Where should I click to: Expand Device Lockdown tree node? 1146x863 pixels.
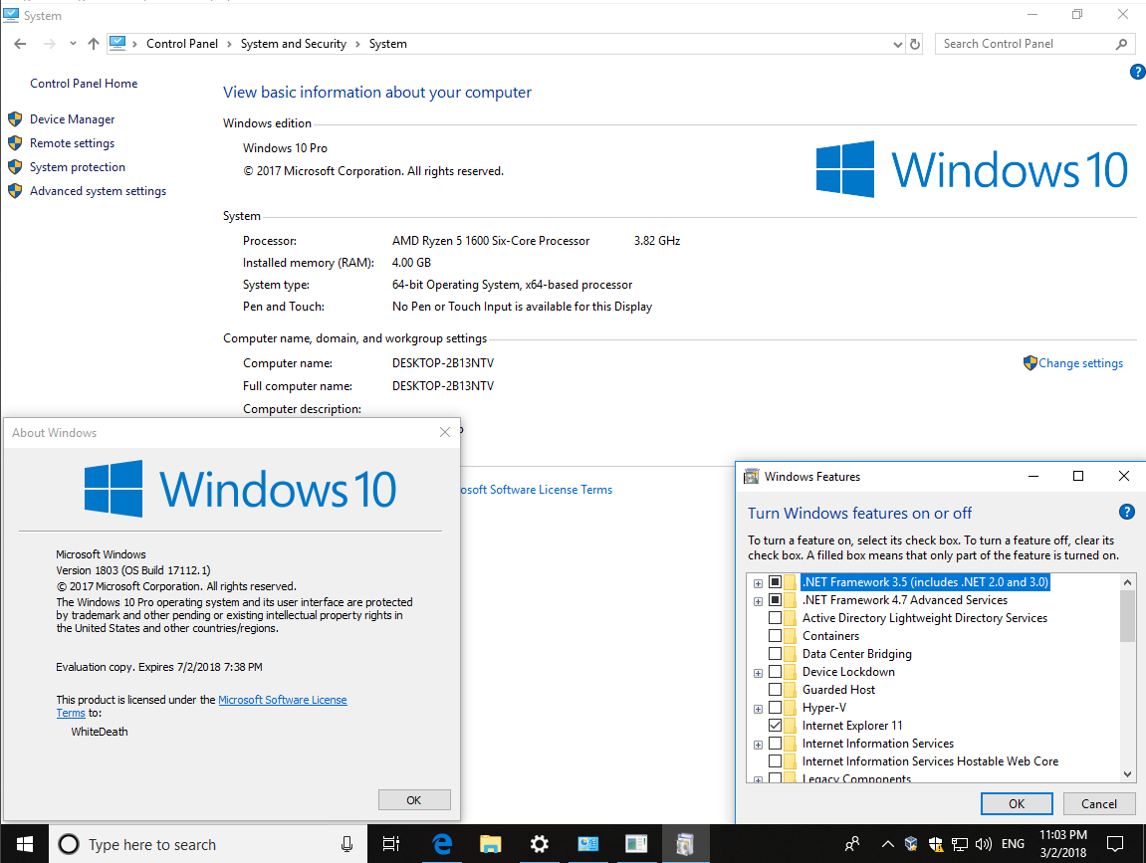[x=758, y=673]
